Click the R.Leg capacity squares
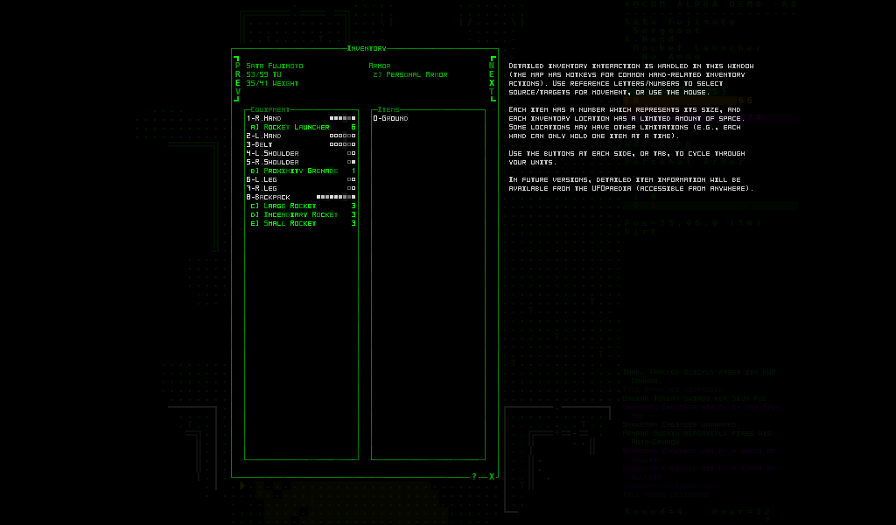This screenshot has width=896, height=525. [x=352, y=188]
